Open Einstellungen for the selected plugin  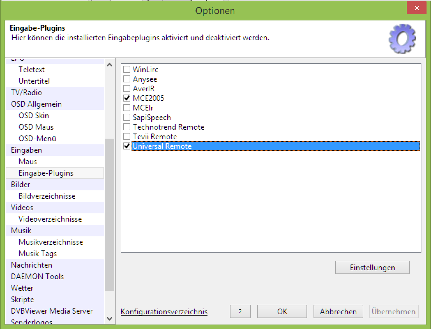click(372, 267)
